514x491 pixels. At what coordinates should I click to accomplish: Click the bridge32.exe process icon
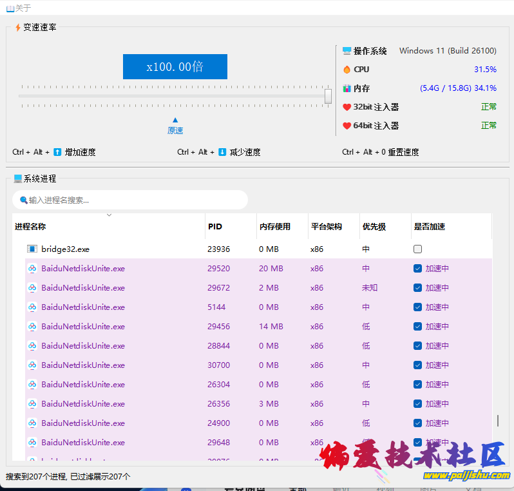32,249
